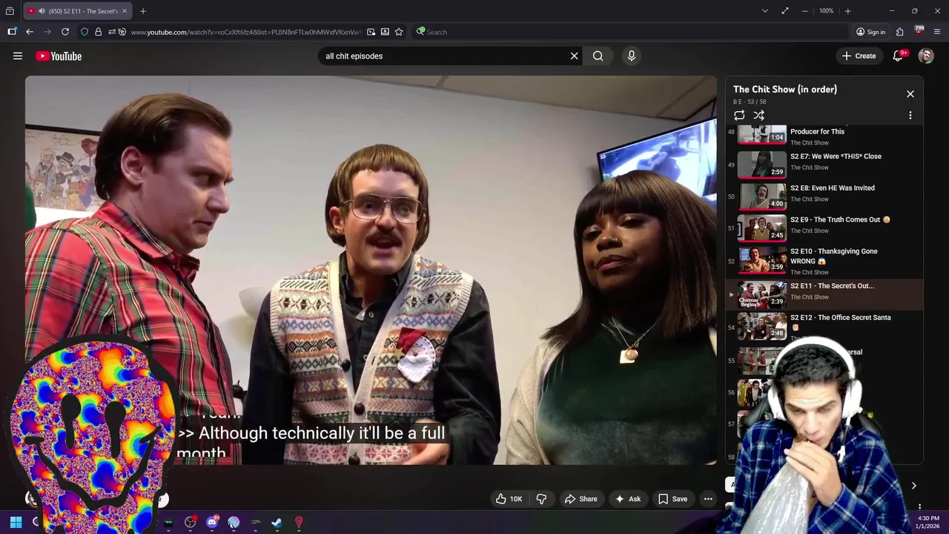This screenshot has width=949, height=534.
Task: Open YouTube notifications bell
Action: (x=898, y=56)
